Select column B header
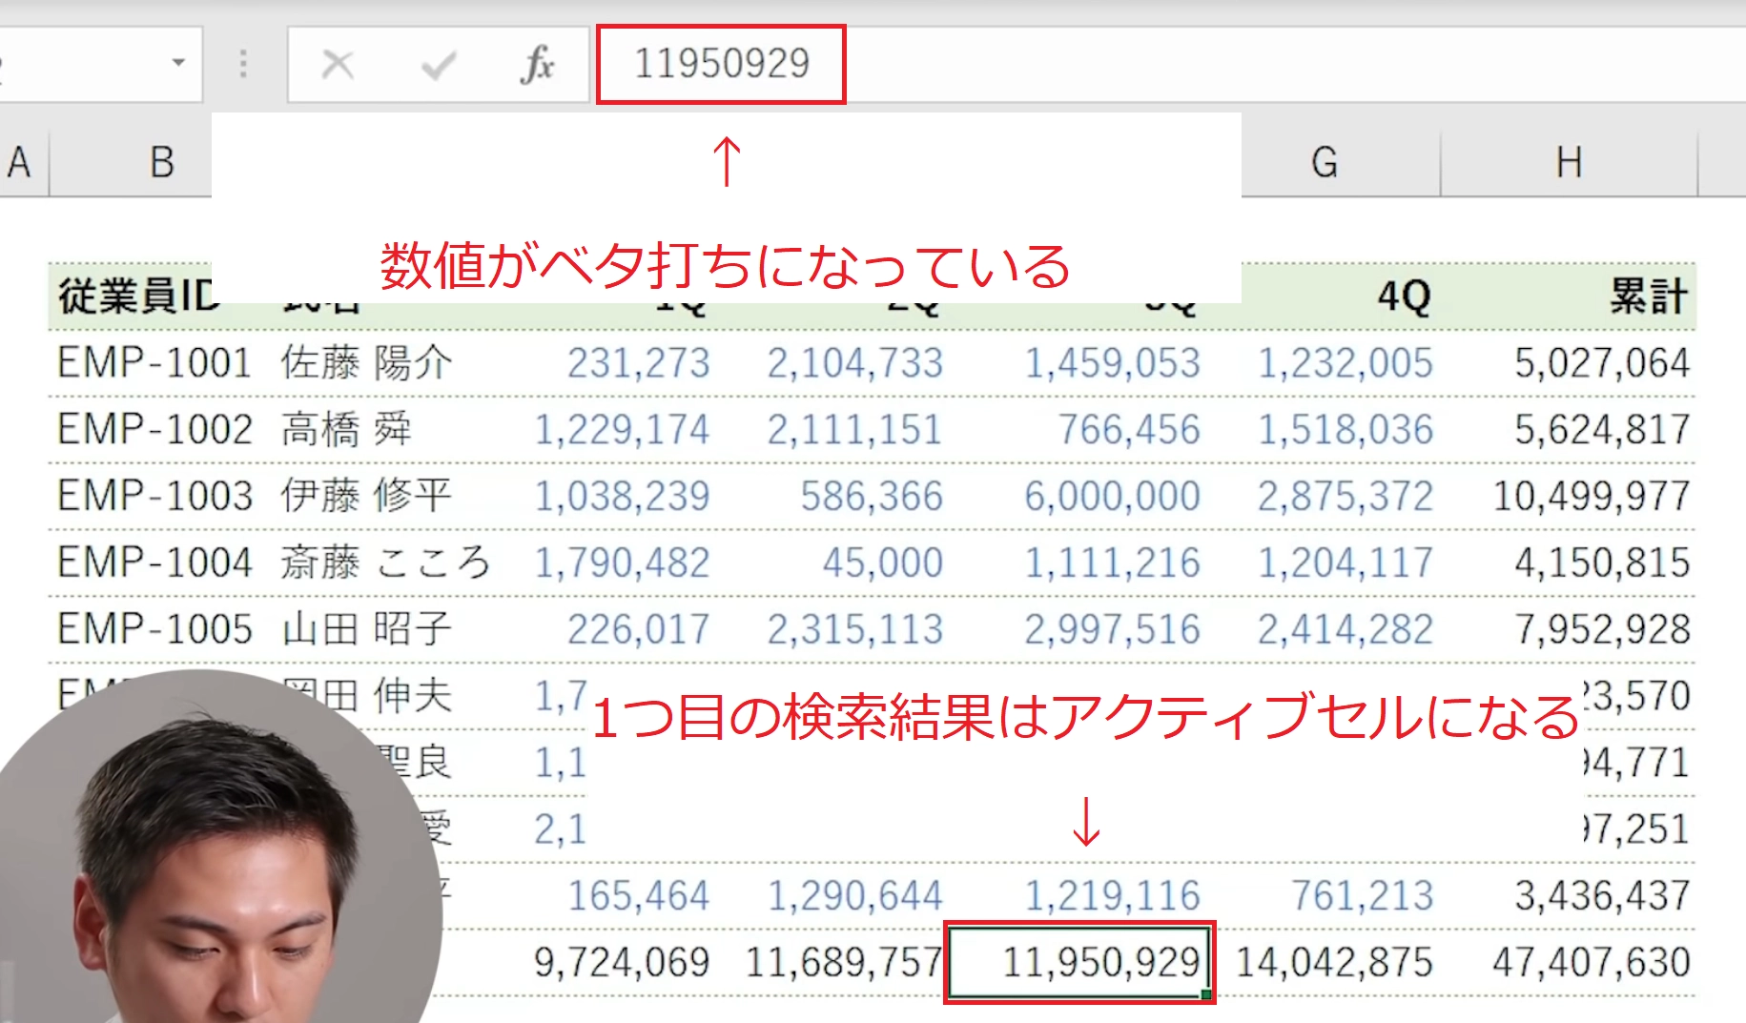The width and height of the screenshot is (1746, 1023). (162, 162)
